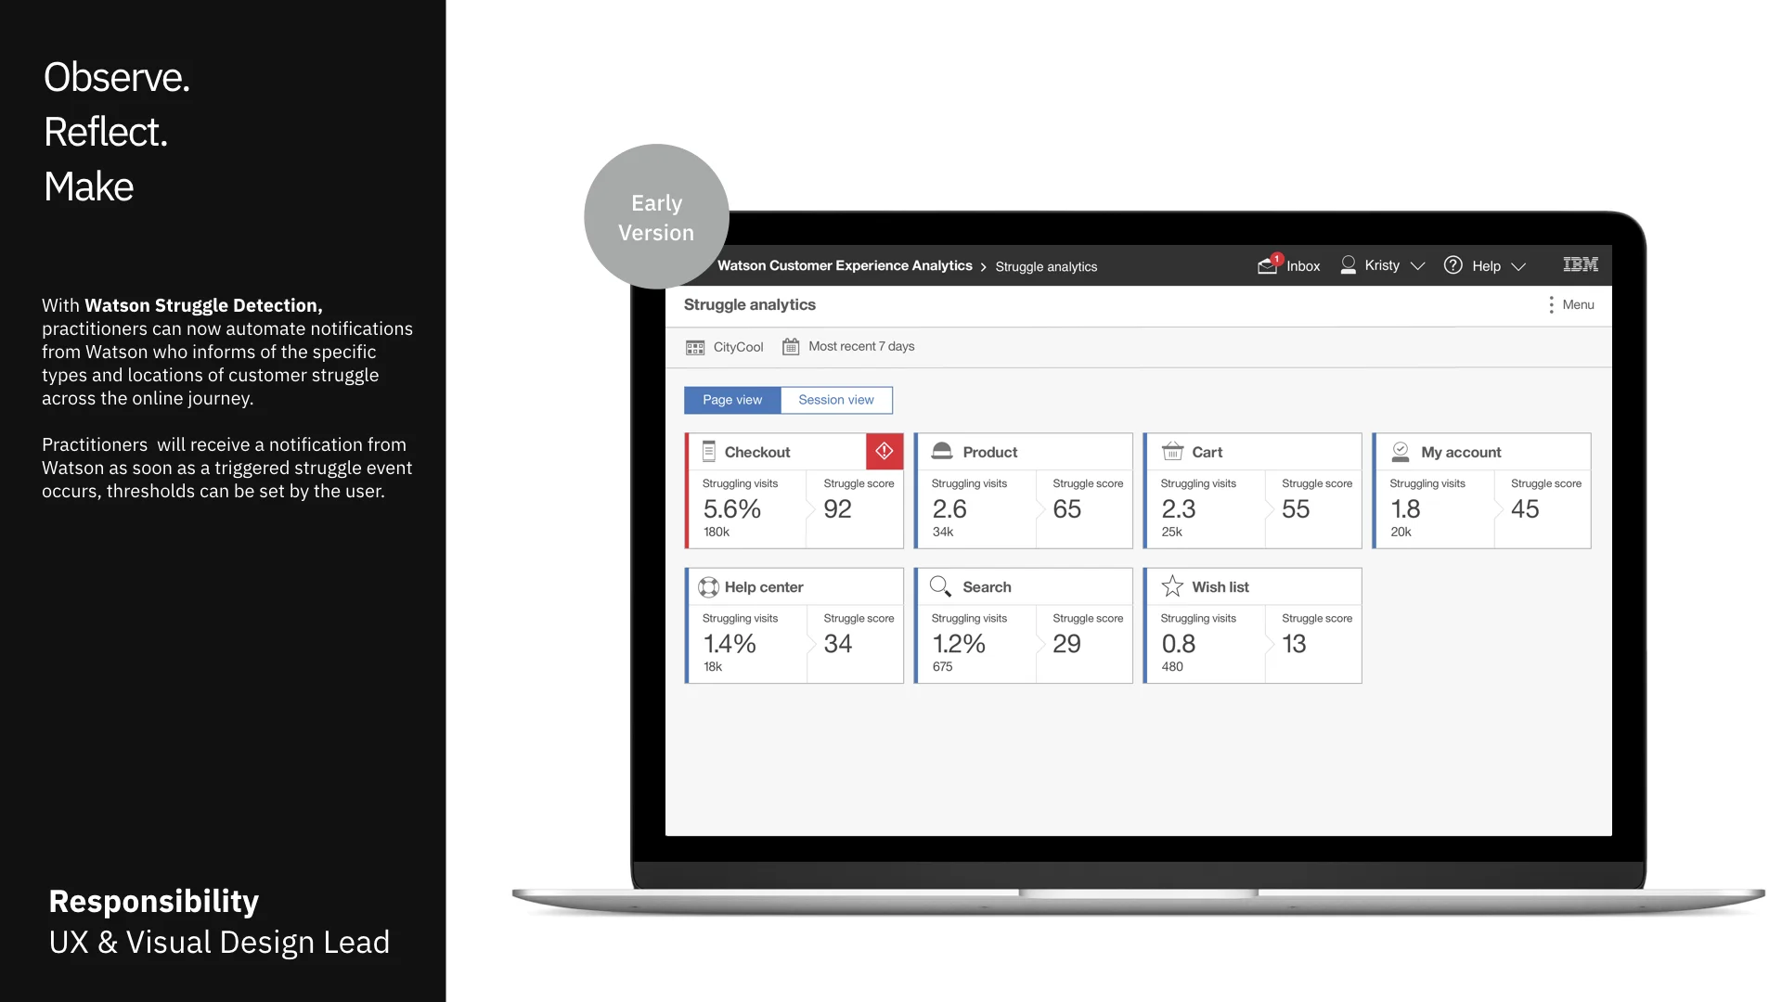1782x1002 pixels.
Task: Open the Inbox mail icon with notification
Action: tap(1268, 265)
